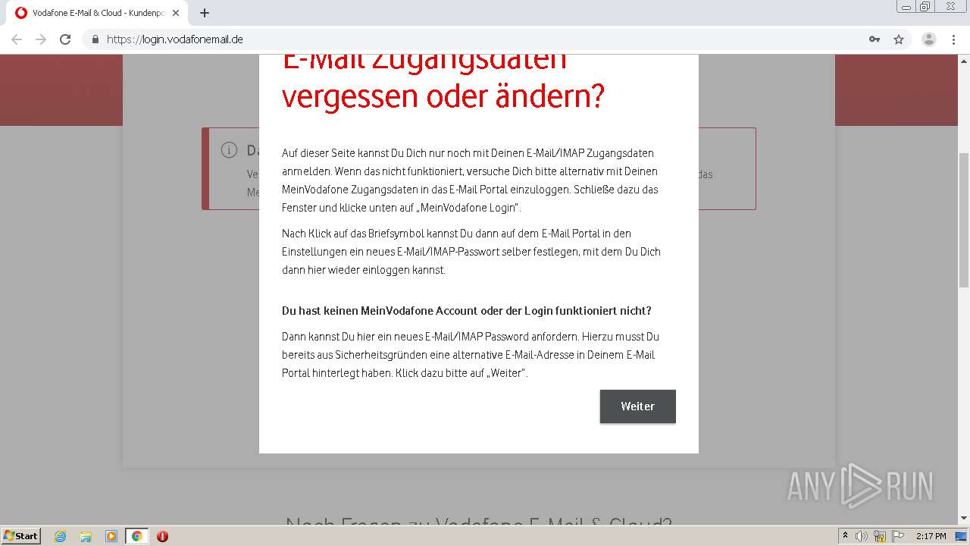Click the Weiter button in the dialog
This screenshot has height=546, width=970.
pos(637,406)
